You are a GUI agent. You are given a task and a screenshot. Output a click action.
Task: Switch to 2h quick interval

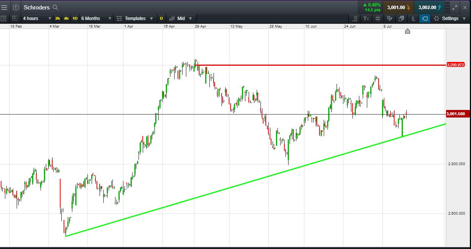click(x=58, y=18)
